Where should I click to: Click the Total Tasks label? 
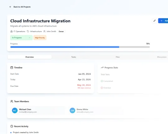(x=105, y=74)
